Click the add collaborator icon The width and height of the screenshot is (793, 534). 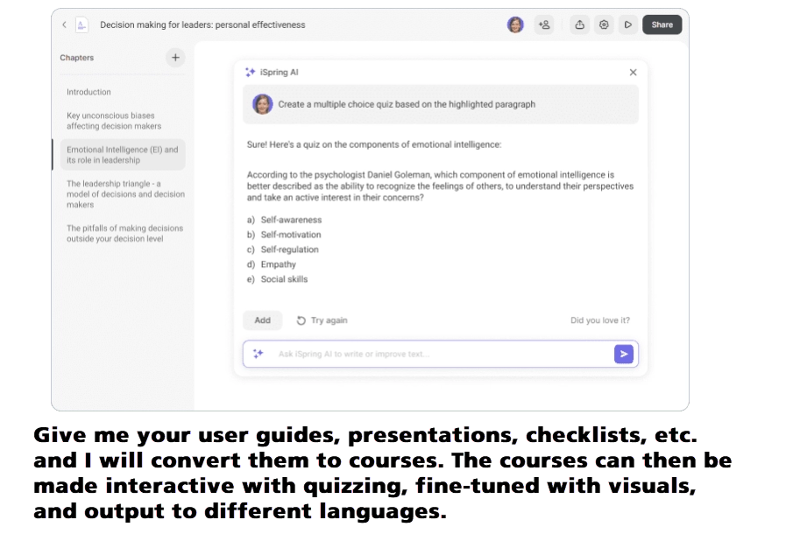544,25
